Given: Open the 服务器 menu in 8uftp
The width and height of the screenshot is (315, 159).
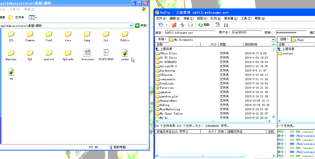Looking at the screenshot, I should tap(231, 18).
